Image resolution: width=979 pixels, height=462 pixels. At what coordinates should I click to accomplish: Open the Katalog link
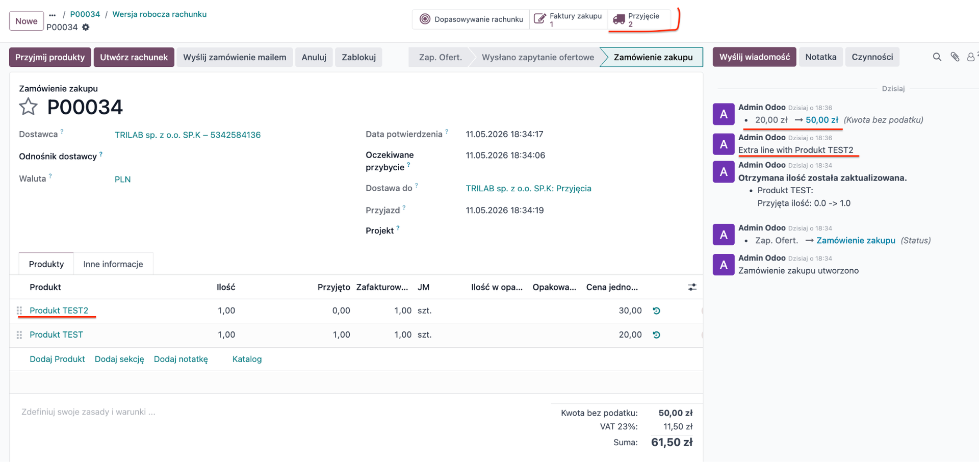tap(247, 359)
